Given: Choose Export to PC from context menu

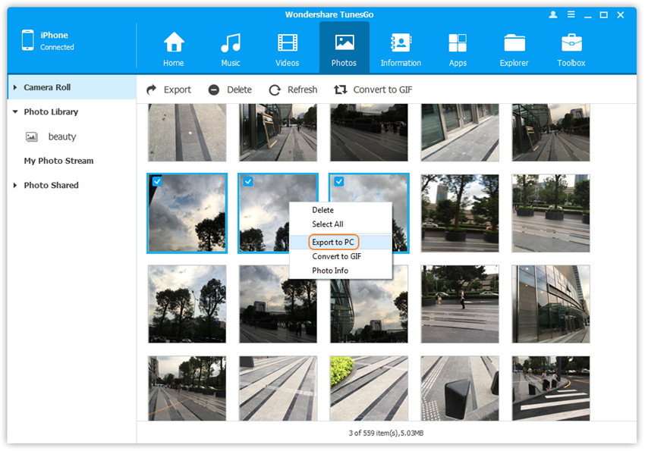Looking at the screenshot, I should point(334,242).
